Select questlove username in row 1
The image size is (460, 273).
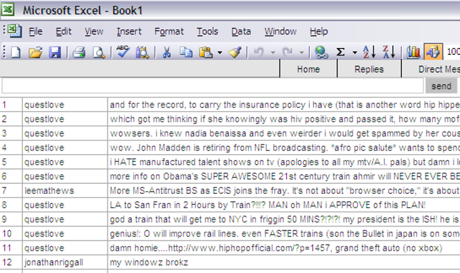[x=65, y=105]
